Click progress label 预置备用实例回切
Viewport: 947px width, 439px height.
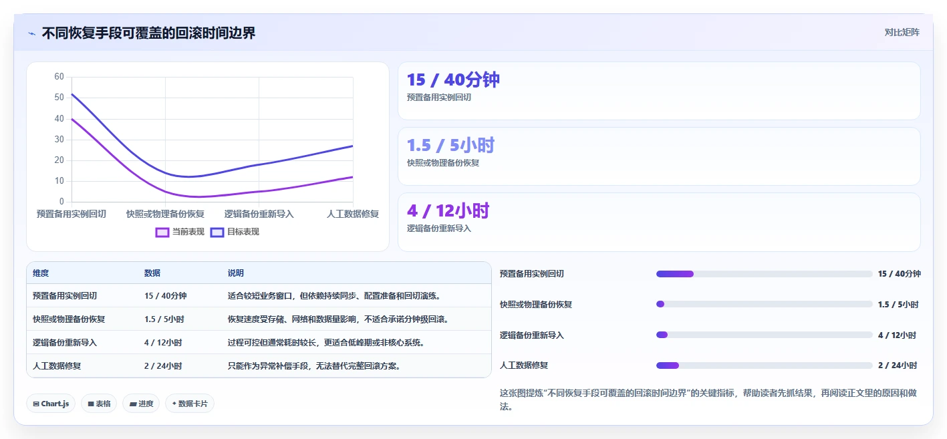(532, 274)
